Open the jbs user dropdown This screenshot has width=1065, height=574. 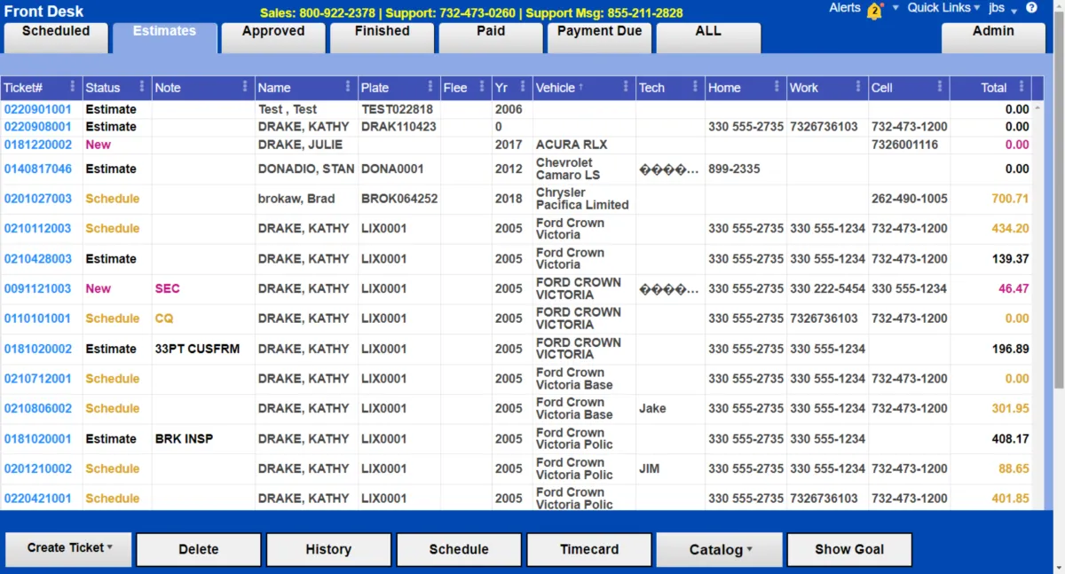[1002, 8]
